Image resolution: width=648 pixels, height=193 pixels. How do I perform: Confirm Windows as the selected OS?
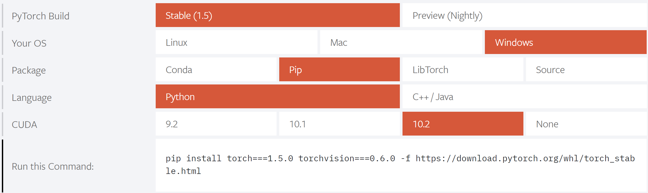pyautogui.click(x=566, y=43)
